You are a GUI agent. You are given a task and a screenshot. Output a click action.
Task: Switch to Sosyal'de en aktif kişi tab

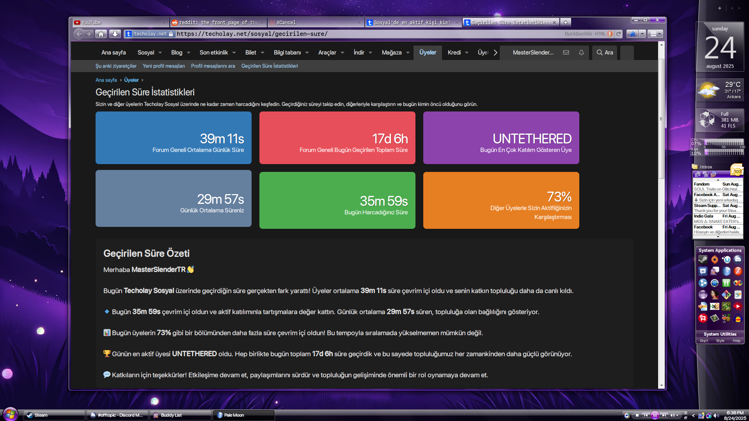pos(414,23)
